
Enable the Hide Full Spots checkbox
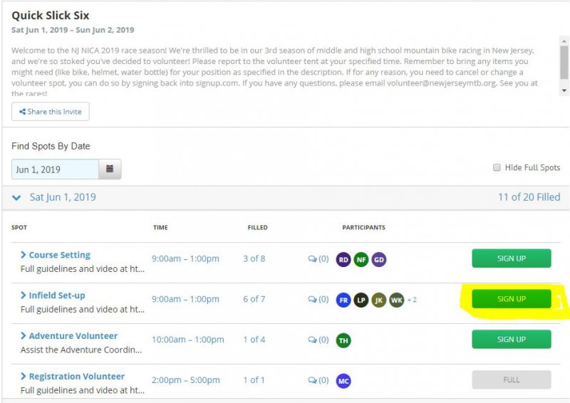[497, 168]
